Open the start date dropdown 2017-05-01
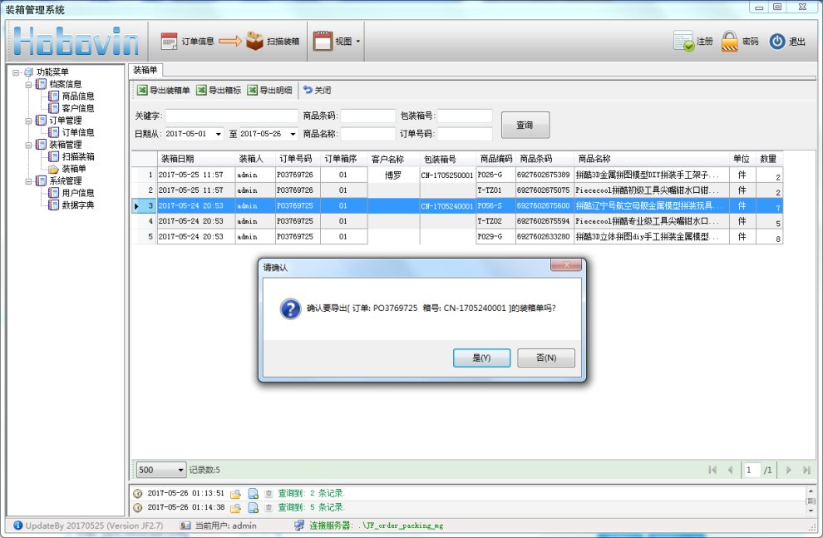The image size is (823, 538). tap(219, 134)
